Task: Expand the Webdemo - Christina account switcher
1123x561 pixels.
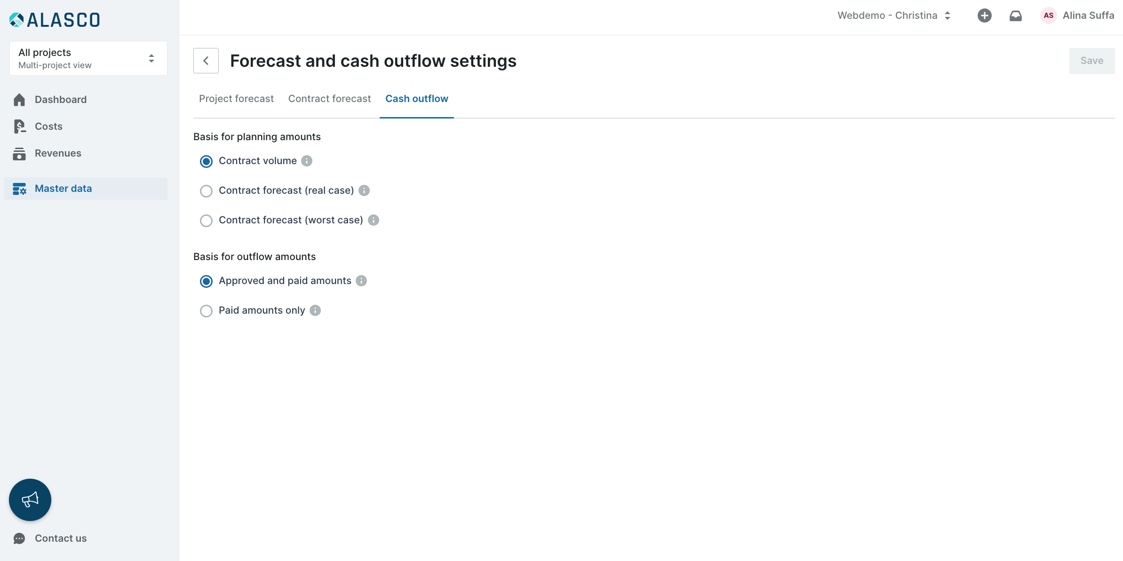Action: [894, 16]
